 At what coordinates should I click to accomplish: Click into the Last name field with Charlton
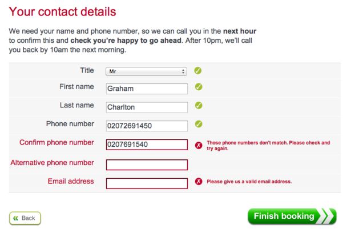click(147, 107)
